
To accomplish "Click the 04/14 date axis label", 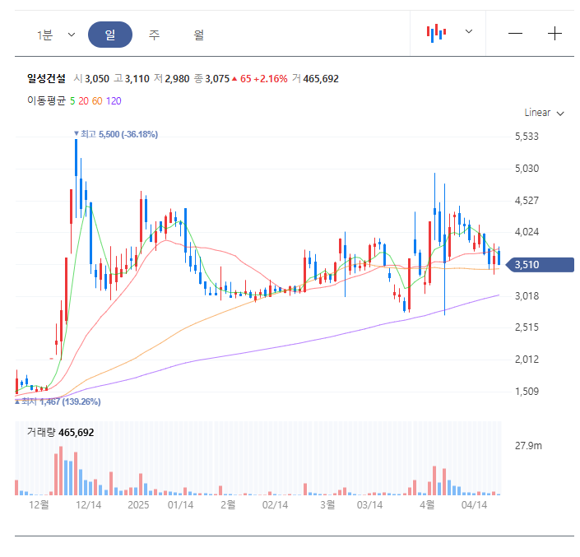I will [x=474, y=505].
